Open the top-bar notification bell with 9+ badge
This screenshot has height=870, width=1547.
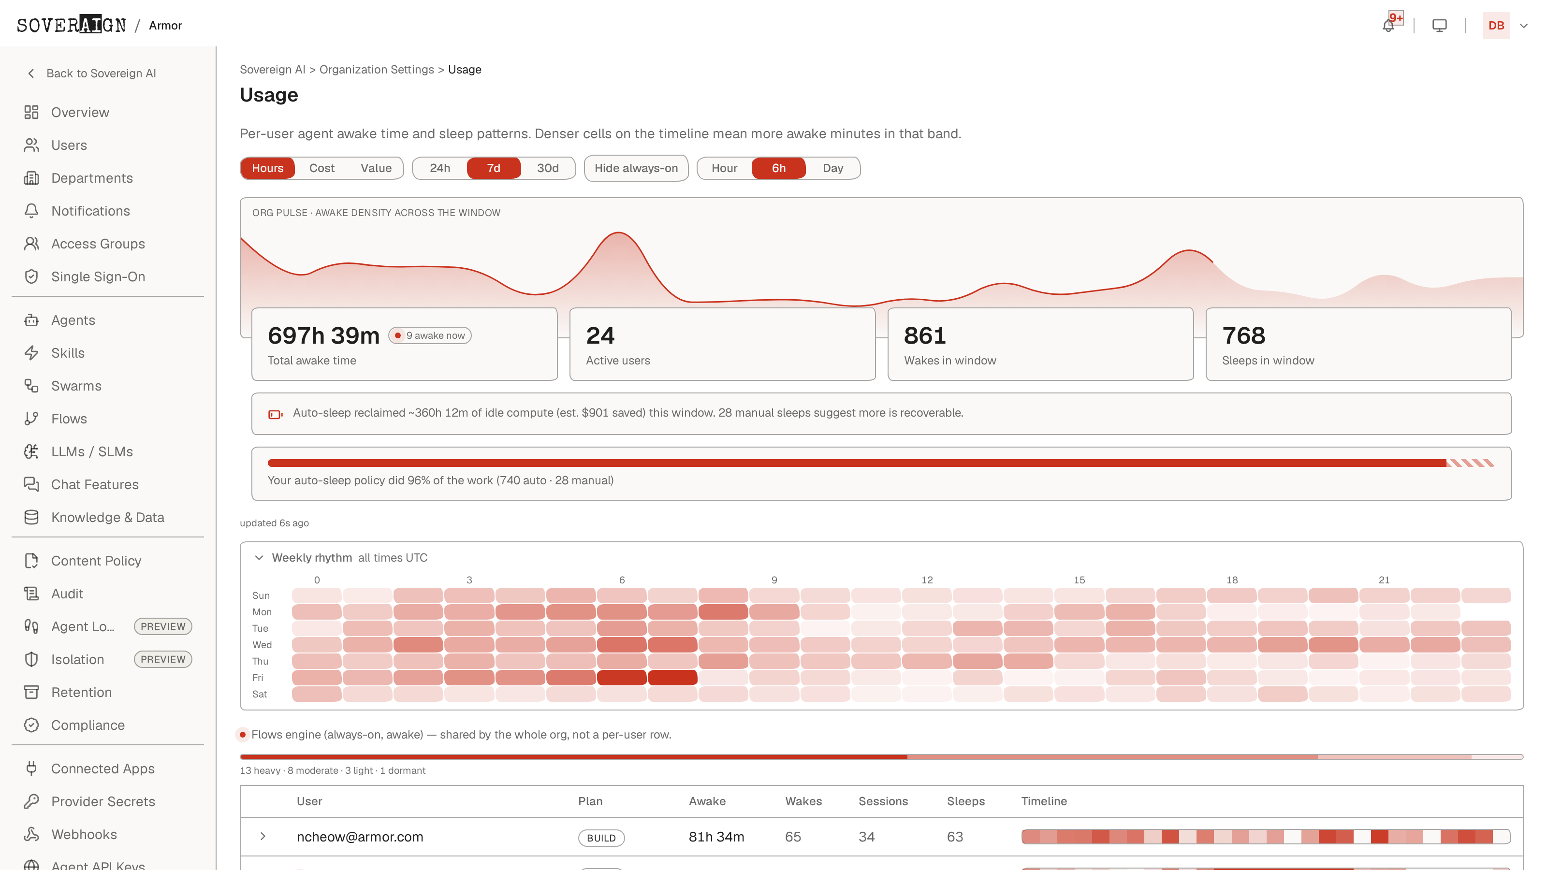[1388, 25]
